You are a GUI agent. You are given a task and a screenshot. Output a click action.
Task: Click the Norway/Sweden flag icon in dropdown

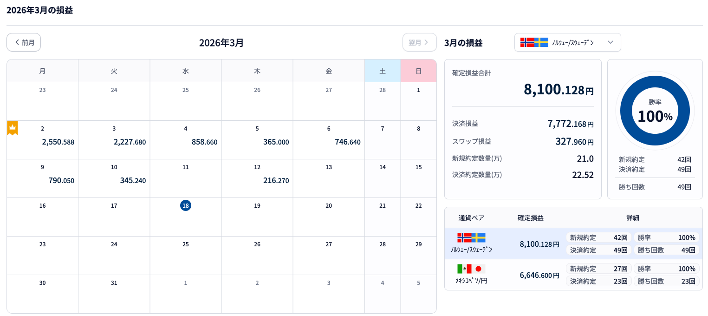534,42
